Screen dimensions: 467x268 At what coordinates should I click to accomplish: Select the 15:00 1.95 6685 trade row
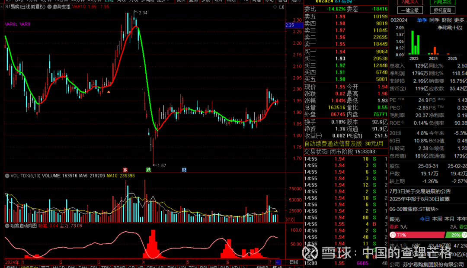pyautogui.click(x=346, y=263)
